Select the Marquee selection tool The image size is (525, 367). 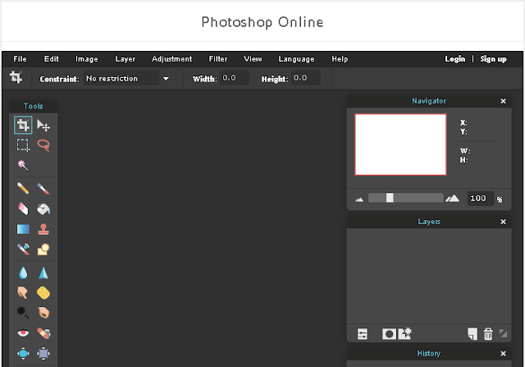click(23, 145)
